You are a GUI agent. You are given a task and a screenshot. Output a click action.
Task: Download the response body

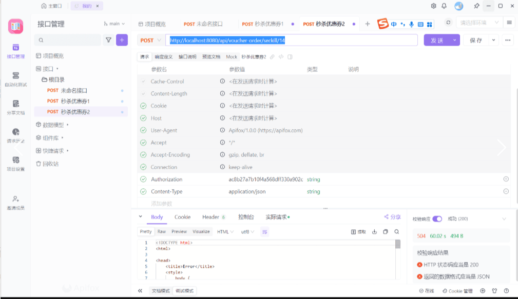(374, 232)
